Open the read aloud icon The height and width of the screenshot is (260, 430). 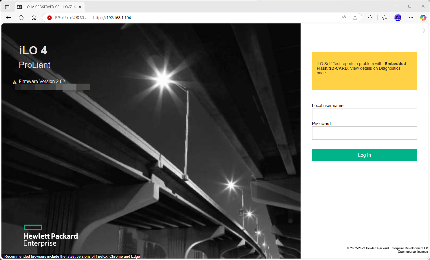coord(343,18)
